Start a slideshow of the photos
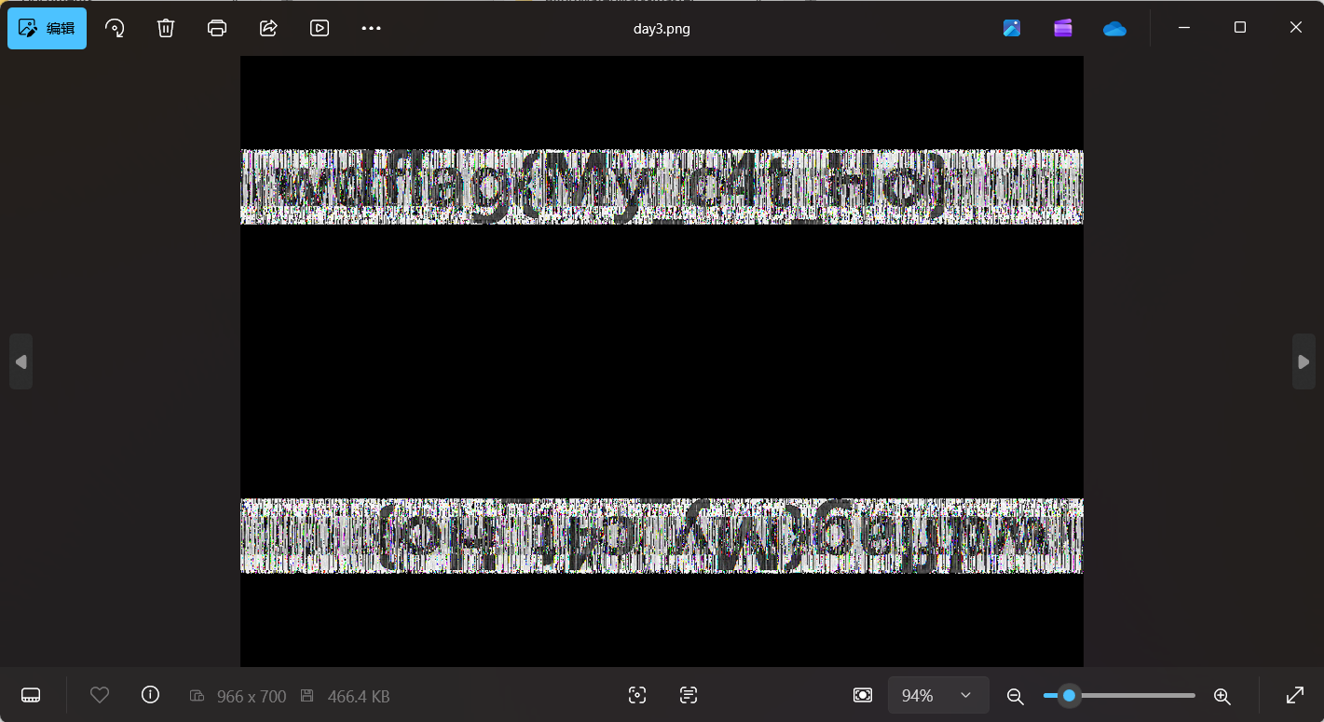This screenshot has width=1324, height=722. 319,28
